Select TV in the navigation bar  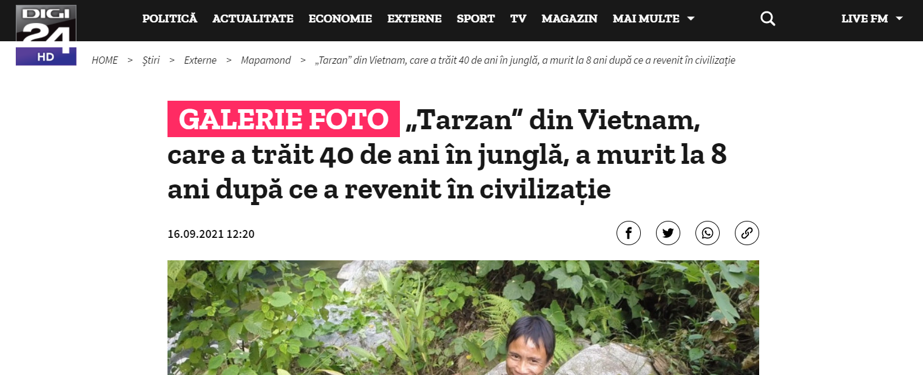(x=518, y=19)
